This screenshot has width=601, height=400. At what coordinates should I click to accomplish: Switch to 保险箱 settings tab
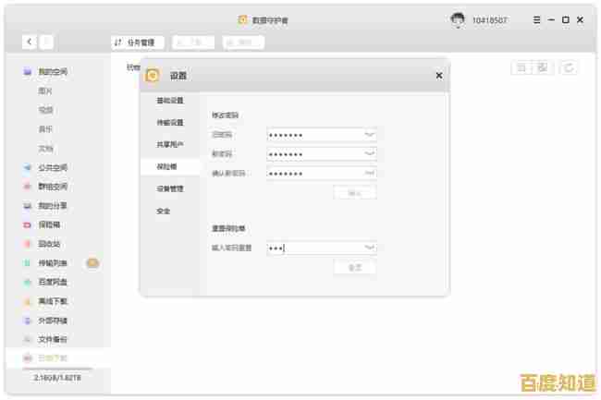click(170, 167)
